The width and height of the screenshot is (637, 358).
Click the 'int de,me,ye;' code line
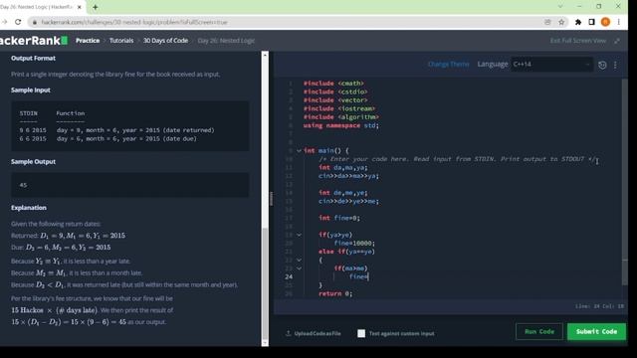[343, 193]
